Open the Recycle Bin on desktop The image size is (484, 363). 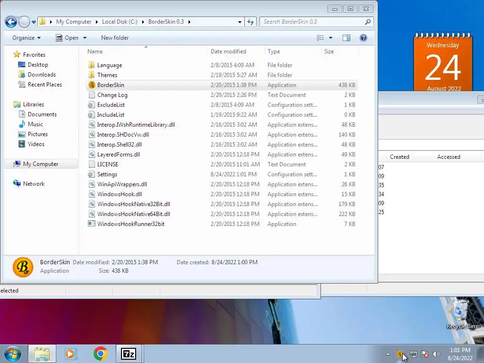[x=460, y=314]
